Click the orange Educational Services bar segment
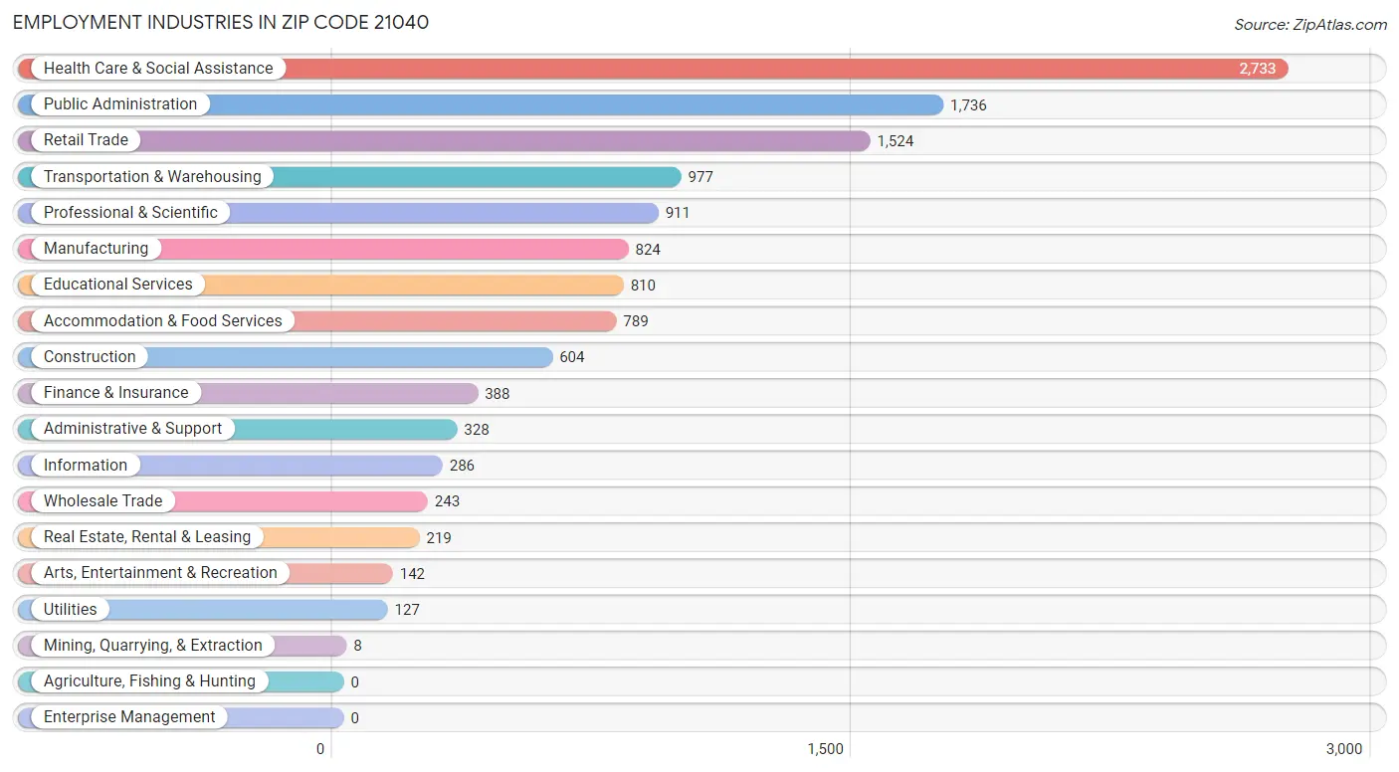 pyautogui.click(x=320, y=286)
